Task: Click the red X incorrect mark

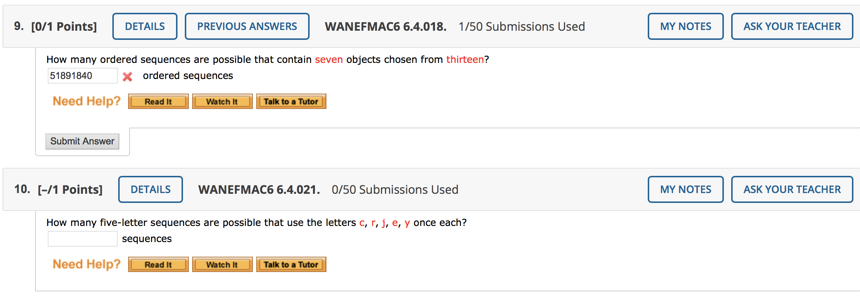Action: [x=127, y=76]
